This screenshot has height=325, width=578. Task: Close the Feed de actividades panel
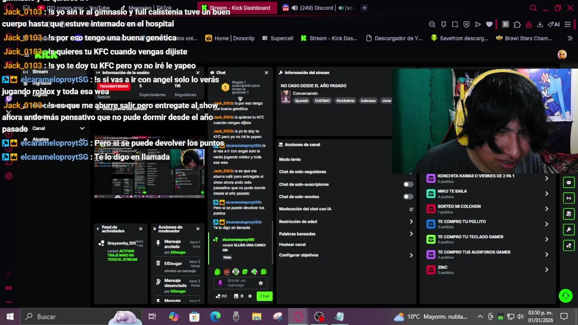click(140, 229)
